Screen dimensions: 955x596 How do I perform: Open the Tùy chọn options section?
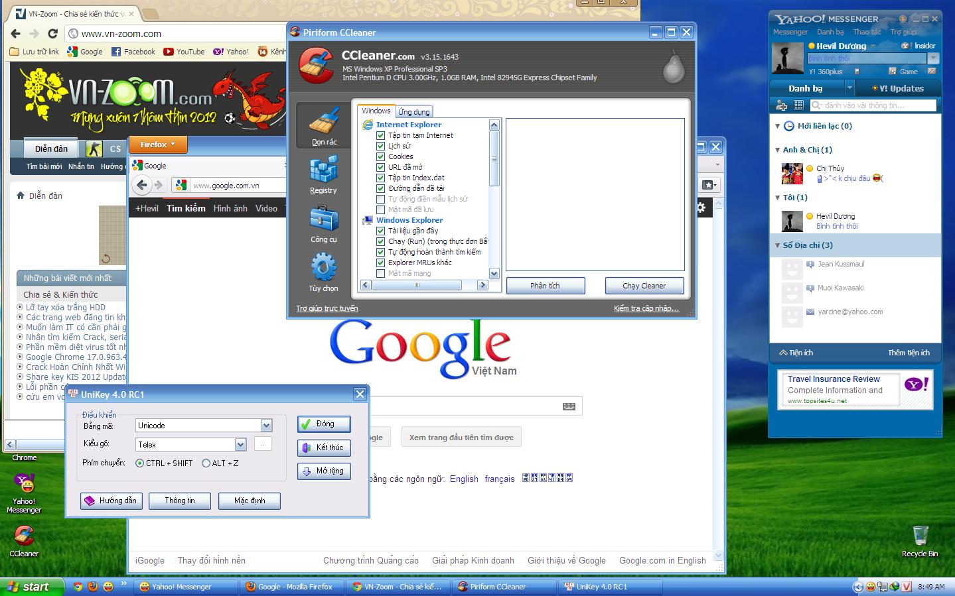[x=324, y=273]
